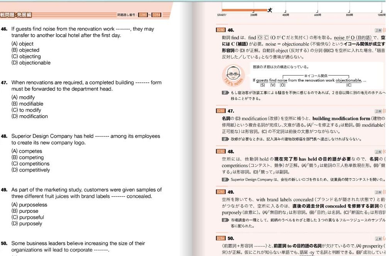Select answer "(D) objectionable" for question 46
The image size is (389, 256).
[31, 63]
